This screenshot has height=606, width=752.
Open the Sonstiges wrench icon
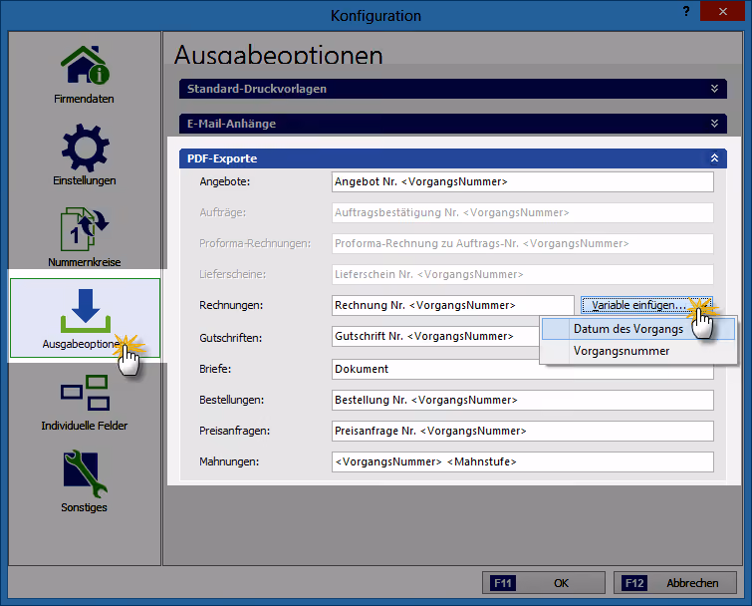coord(85,473)
